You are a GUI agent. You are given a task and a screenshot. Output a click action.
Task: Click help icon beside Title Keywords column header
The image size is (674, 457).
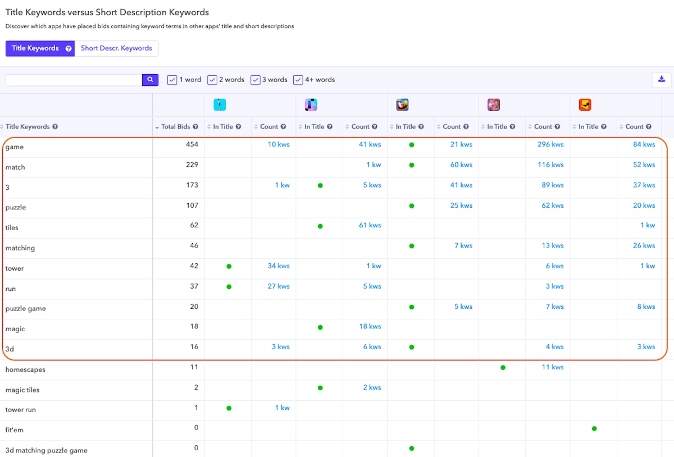click(55, 127)
